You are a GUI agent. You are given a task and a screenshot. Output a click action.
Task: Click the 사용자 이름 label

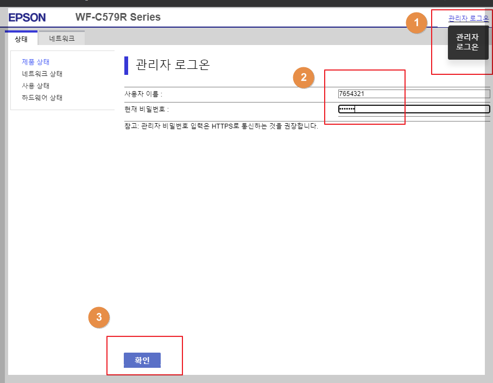143,94
